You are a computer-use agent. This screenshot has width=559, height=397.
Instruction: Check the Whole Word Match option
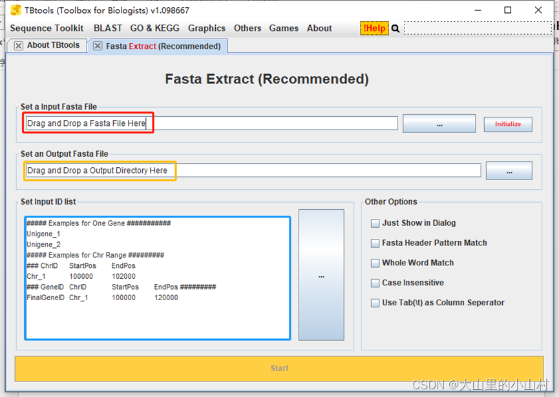375,263
